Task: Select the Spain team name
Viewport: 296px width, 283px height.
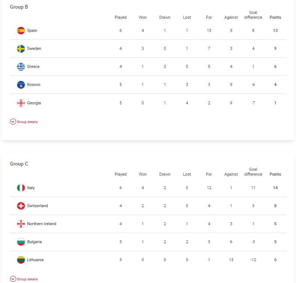Action: point(32,30)
